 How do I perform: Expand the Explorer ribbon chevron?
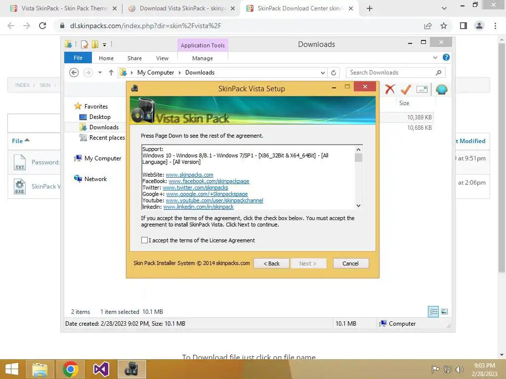[435, 57]
